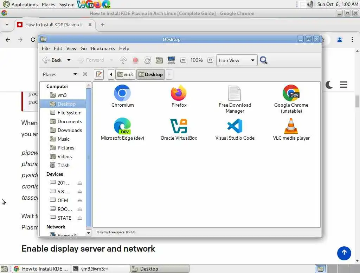Open the Applications menu in top panel
This screenshot has height=273, width=360.
click(20, 5)
